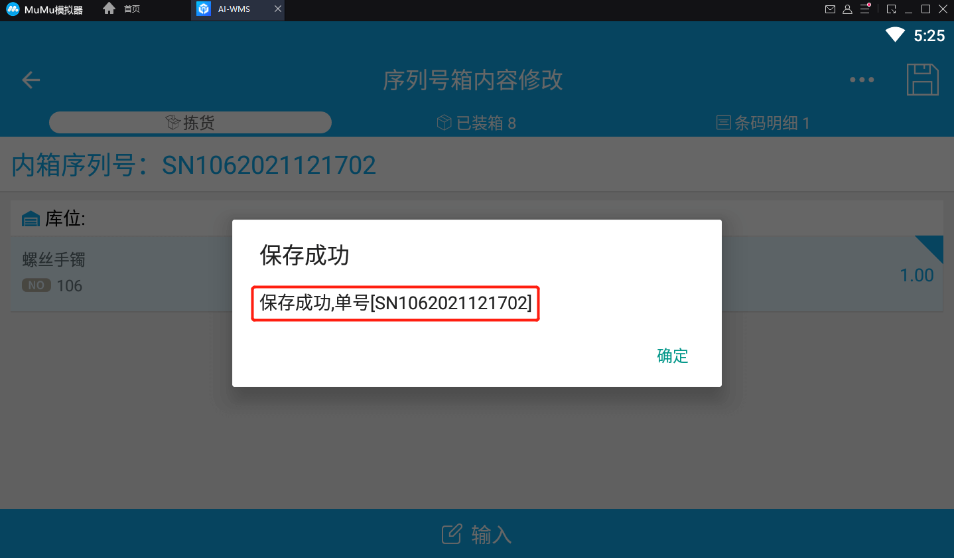Open the MuMu mail icon
This screenshot has height=558, width=954.
(830, 9)
